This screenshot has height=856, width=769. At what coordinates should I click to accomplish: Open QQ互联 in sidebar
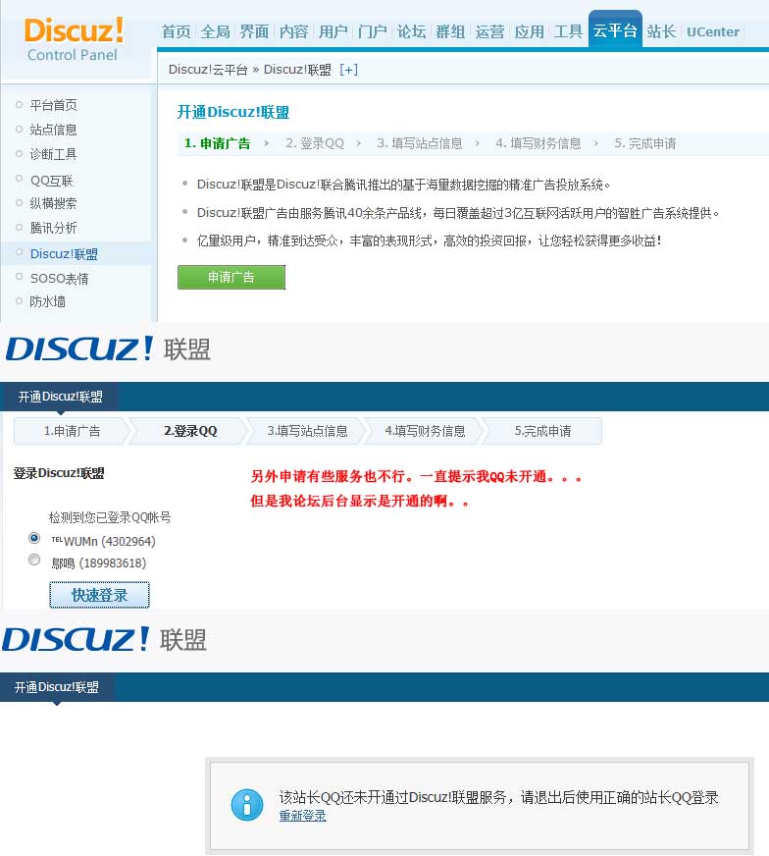pos(52,181)
